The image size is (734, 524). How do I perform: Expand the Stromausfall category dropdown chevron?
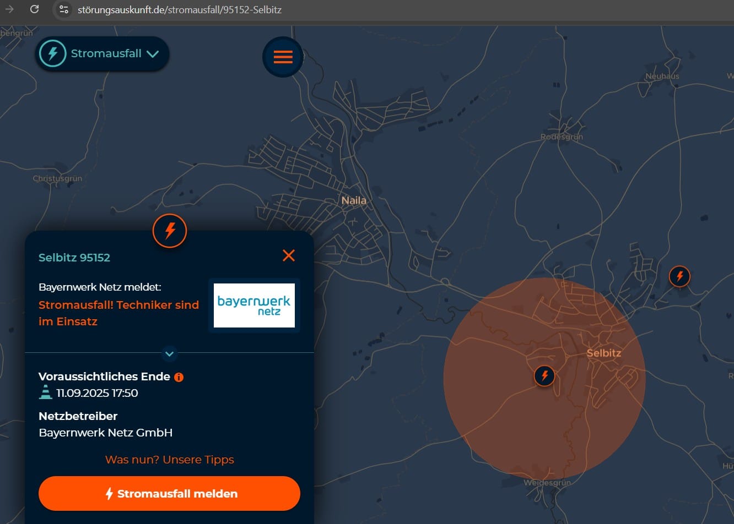(153, 54)
